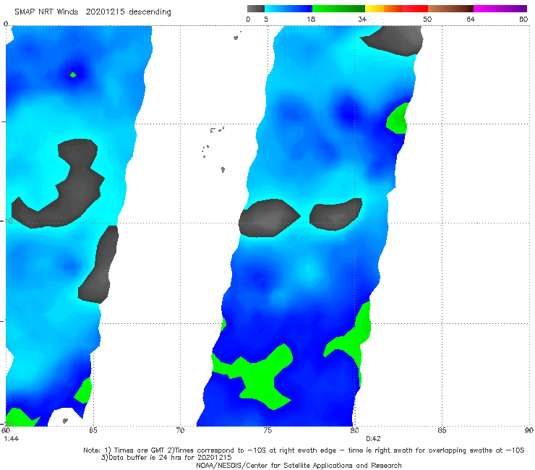Image resolution: width=535 pixels, height=470 pixels.
Task: Click the title "SMAP NRT Winds 20201215 descending"
Action: (x=93, y=12)
